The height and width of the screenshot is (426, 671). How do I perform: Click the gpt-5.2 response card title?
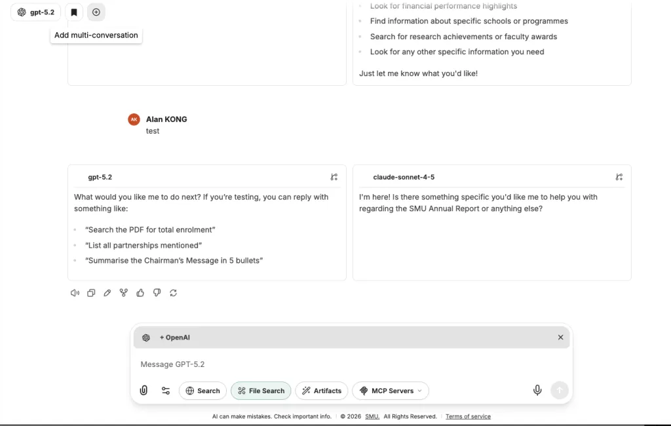tap(100, 177)
